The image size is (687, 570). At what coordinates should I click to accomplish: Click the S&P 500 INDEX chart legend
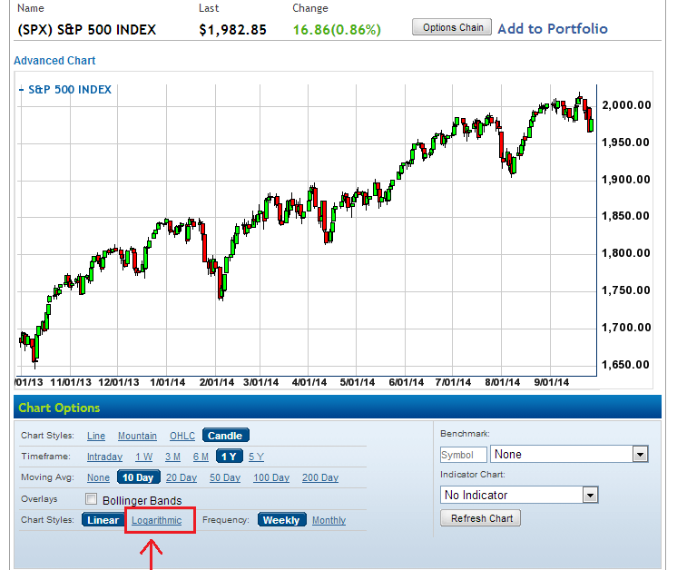click(65, 90)
